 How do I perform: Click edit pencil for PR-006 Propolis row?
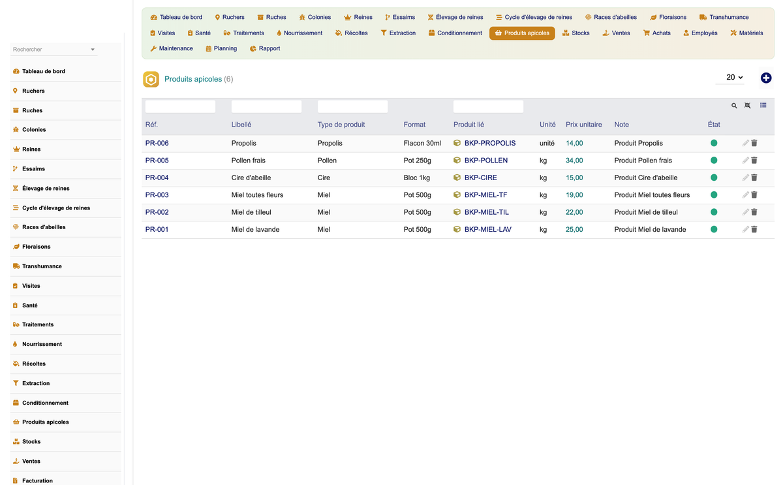pos(746,143)
